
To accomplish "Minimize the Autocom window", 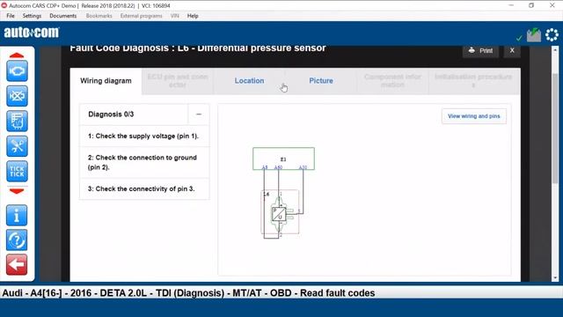I will [x=511, y=5].
